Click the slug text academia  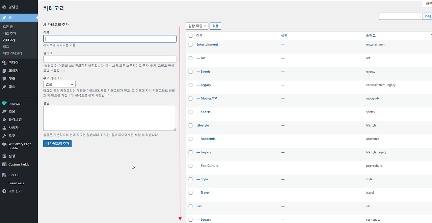tap(373, 139)
